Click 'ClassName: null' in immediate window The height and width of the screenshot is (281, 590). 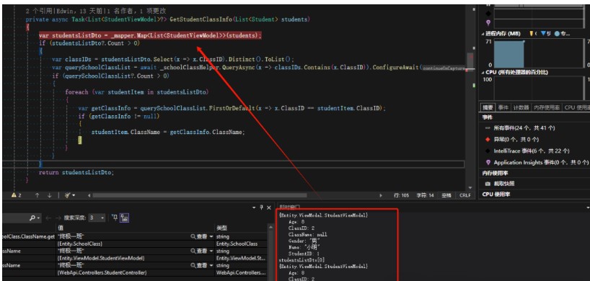pyautogui.click(x=308, y=234)
